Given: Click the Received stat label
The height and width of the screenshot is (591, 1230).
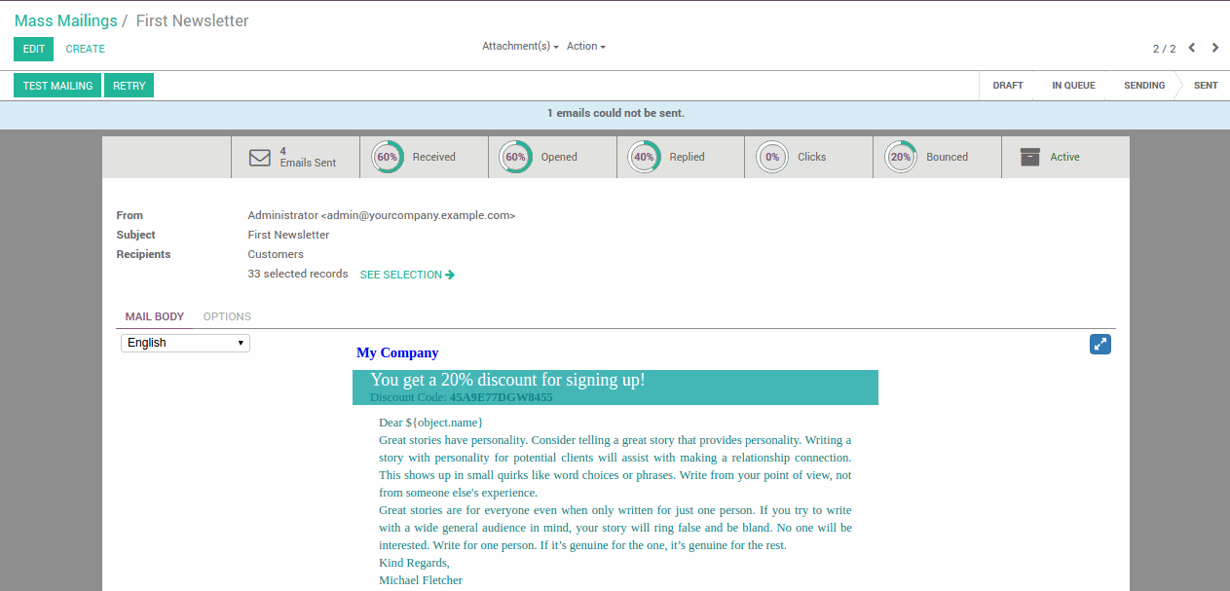Looking at the screenshot, I should click(434, 157).
